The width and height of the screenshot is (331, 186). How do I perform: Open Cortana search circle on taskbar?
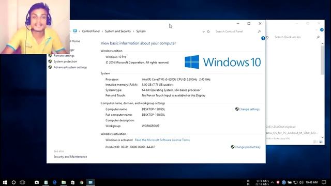point(14,182)
